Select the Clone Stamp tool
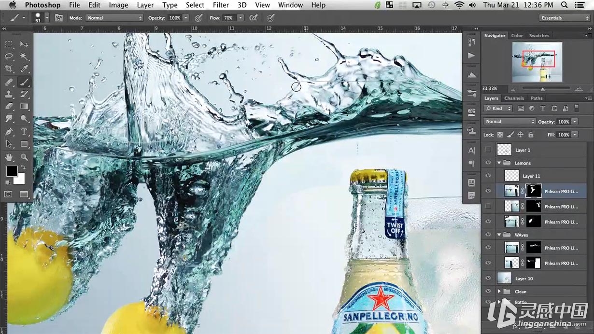Image resolution: width=594 pixels, height=334 pixels. 9,94
